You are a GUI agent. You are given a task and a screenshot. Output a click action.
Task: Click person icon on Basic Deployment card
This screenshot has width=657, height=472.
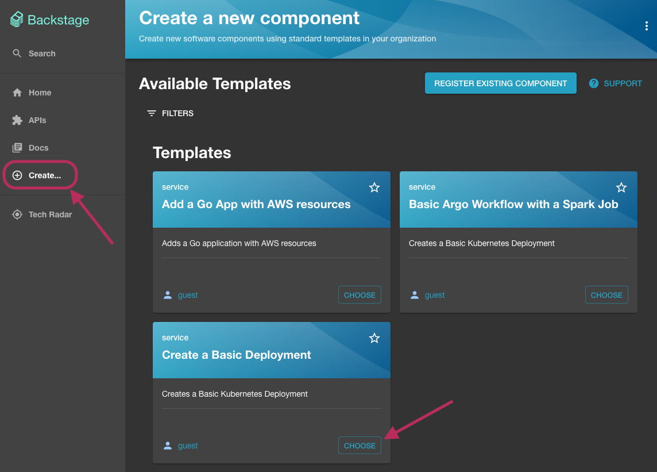point(168,446)
